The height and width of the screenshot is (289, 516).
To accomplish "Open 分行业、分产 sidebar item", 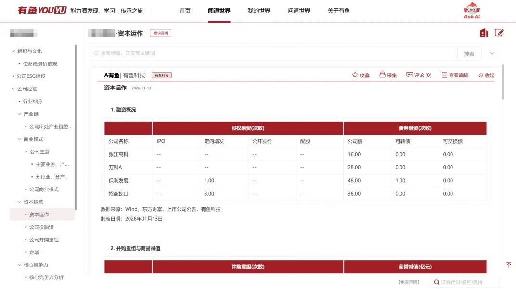I will [x=52, y=177].
